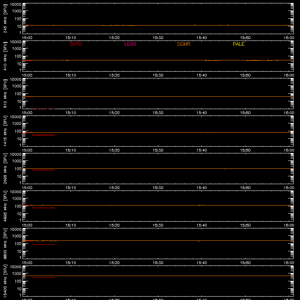This screenshot has width=300, height=300.
Task: Click '16:00' under the 245 MHz plot
Action: pos(289,38)
